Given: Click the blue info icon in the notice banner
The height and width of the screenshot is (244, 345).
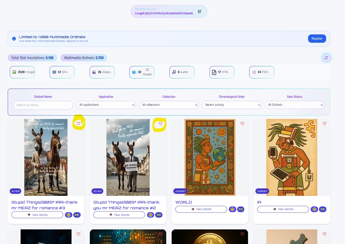Looking at the screenshot, I should [14, 39].
